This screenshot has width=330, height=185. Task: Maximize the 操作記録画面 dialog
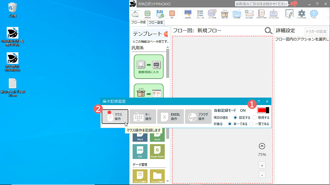click(259, 101)
